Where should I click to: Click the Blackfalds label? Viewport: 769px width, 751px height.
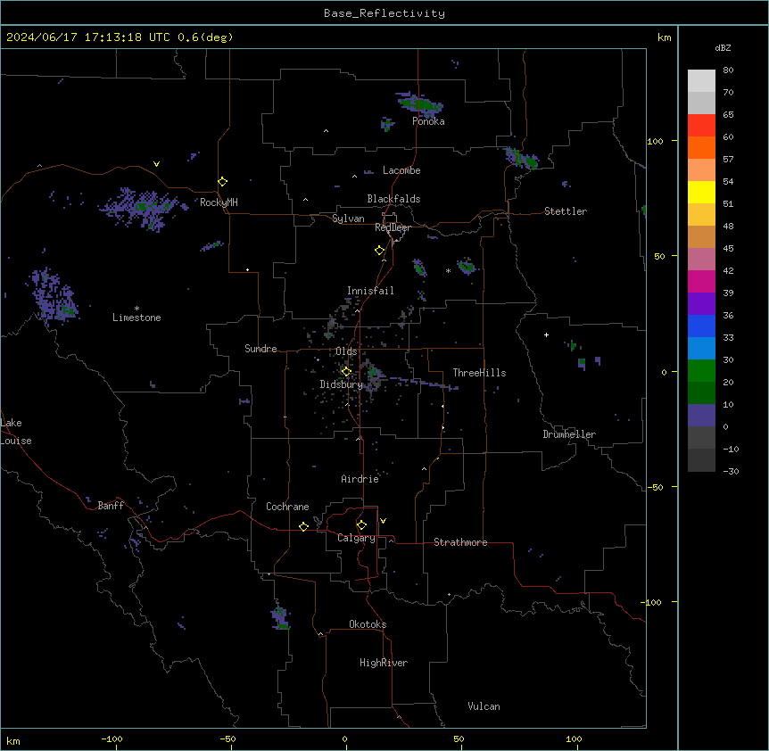point(393,199)
